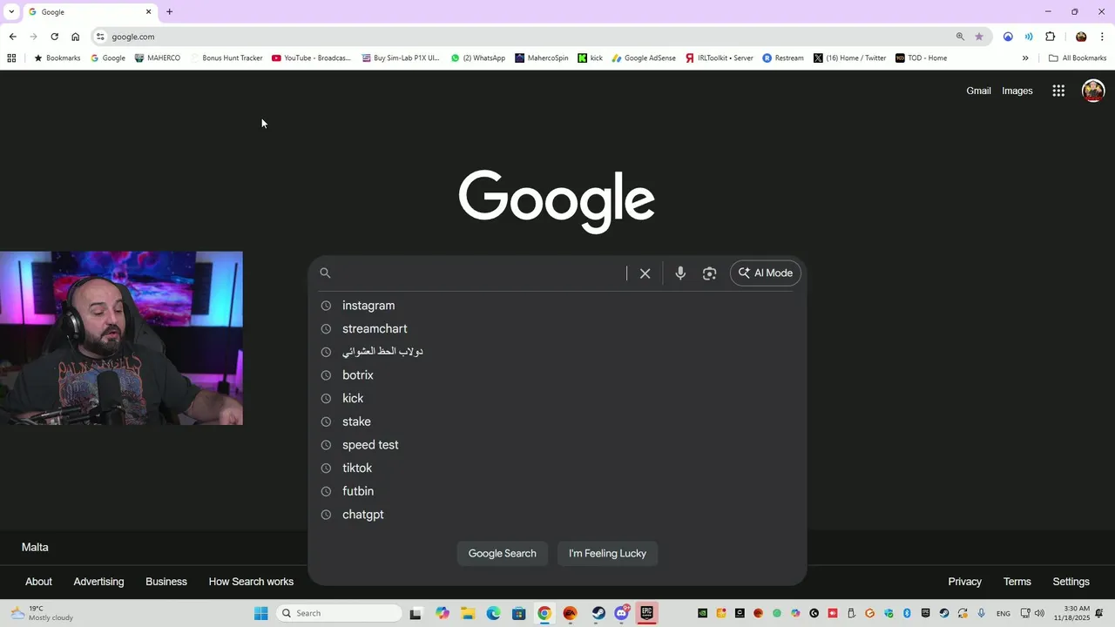
Task: Open a new tab with the plus button
Action: pyautogui.click(x=169, y=12)
